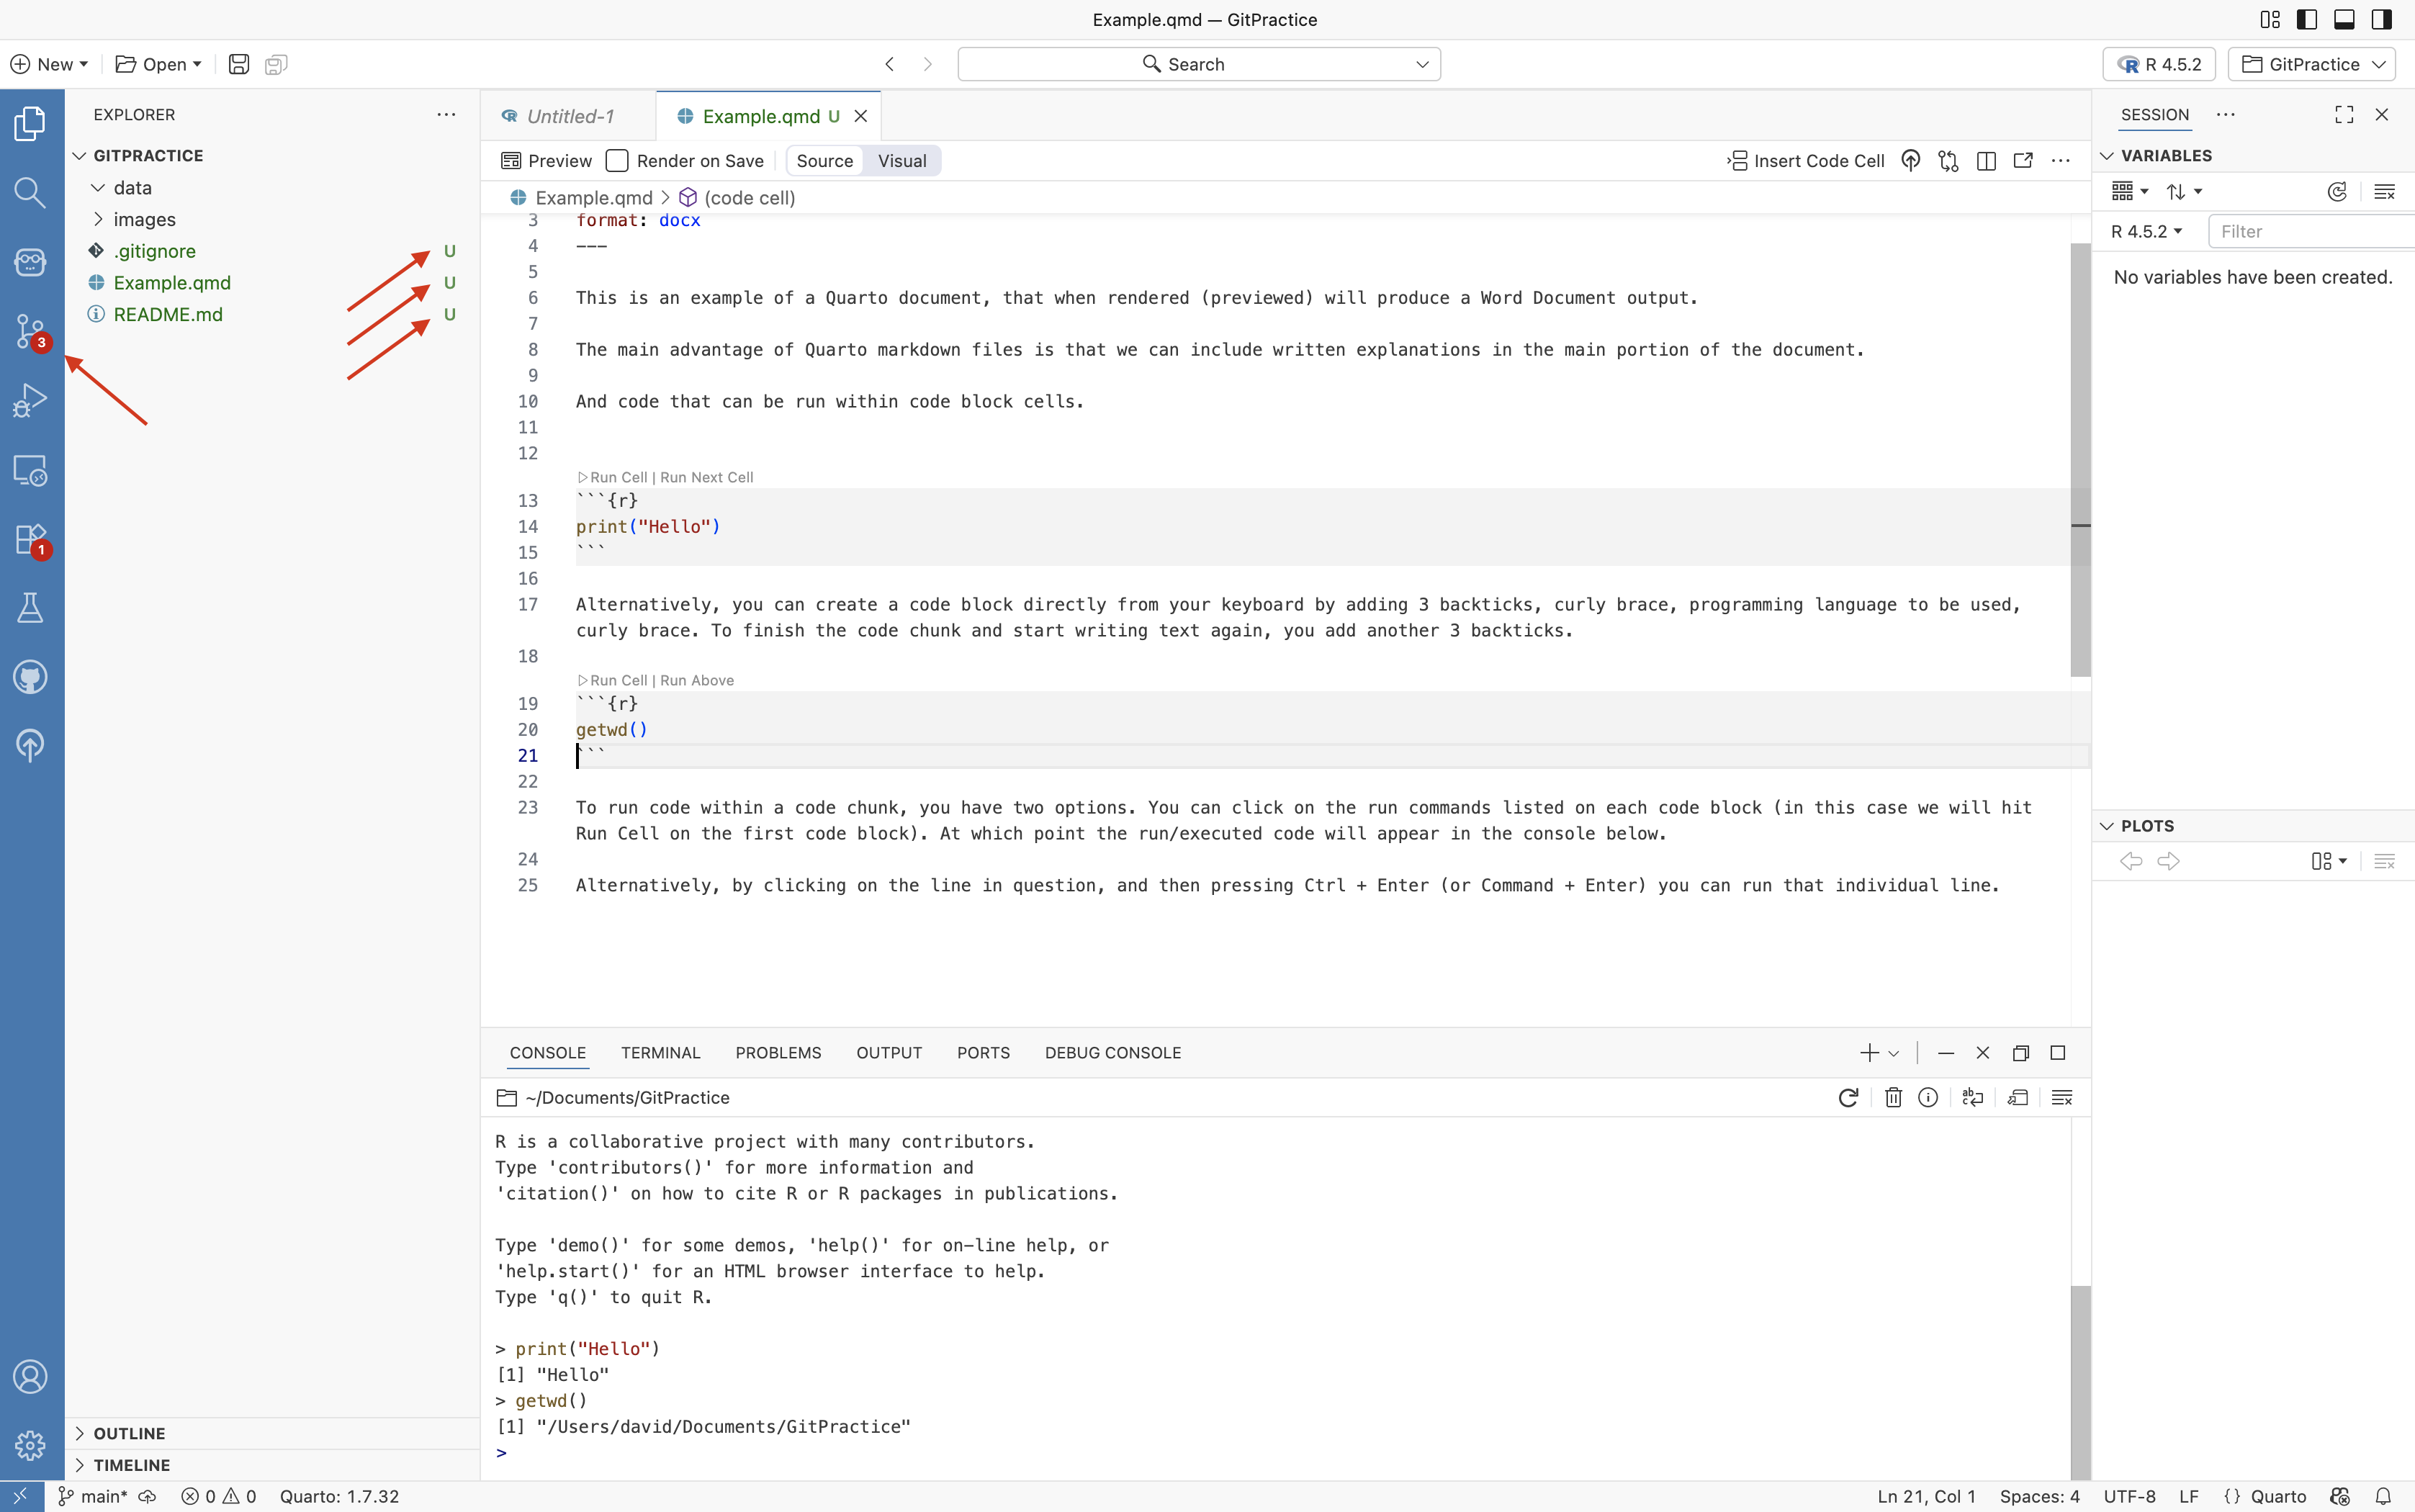Open the R 4.5.2 interpreter dropdown
Viewport: 2415px width, 1512px height.
click(2158, 64)
